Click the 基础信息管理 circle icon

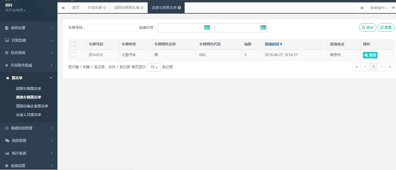[x=7, y=128]
